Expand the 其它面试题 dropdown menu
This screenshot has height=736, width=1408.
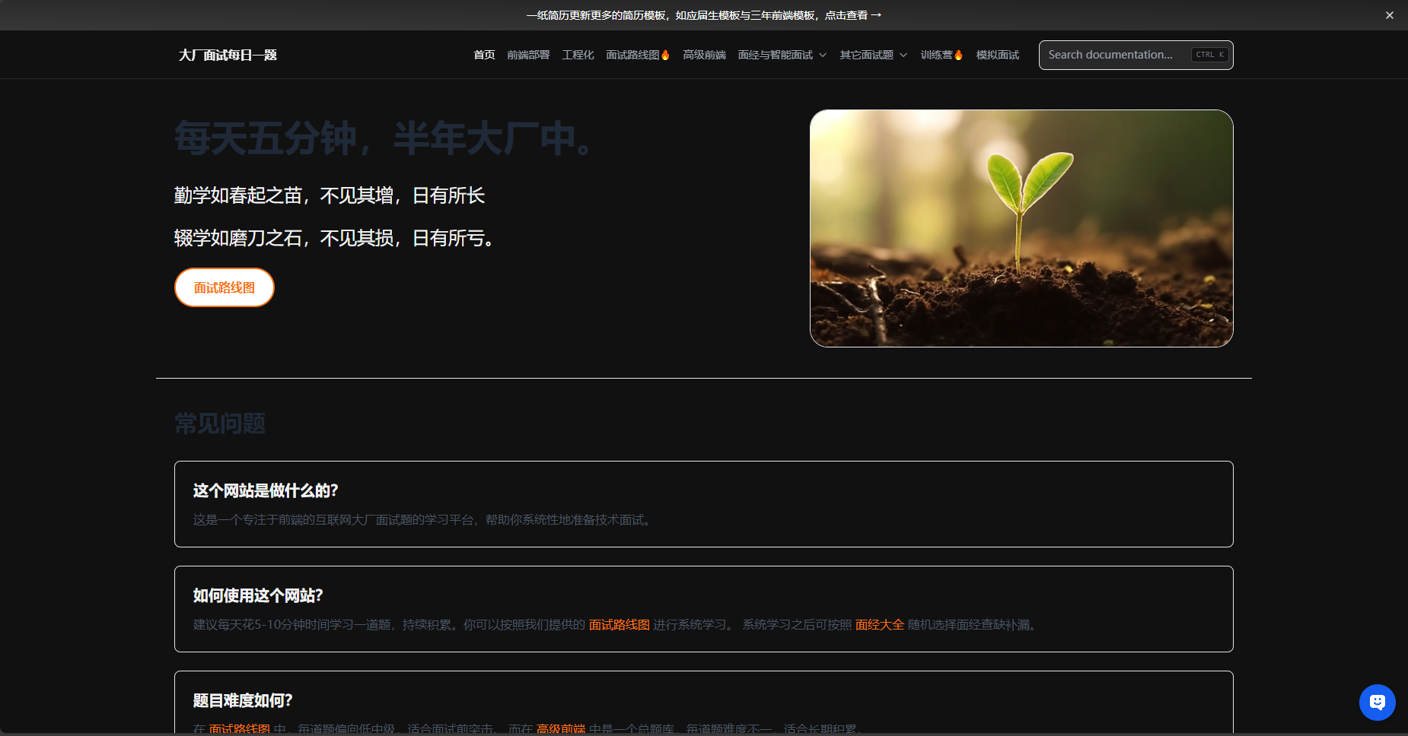coord(873,55)
